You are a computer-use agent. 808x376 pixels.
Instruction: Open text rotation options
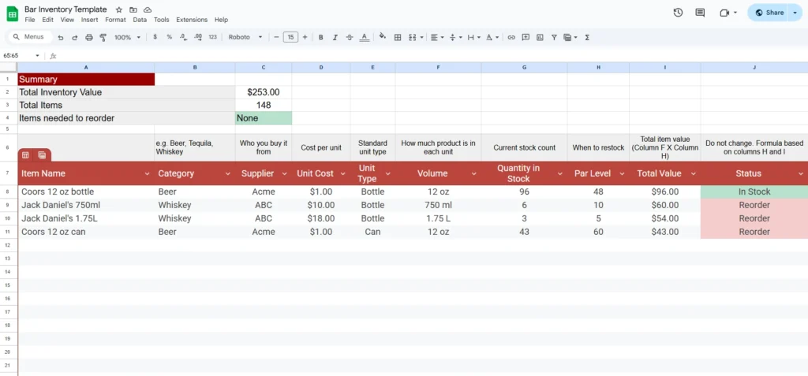point(492,37)
